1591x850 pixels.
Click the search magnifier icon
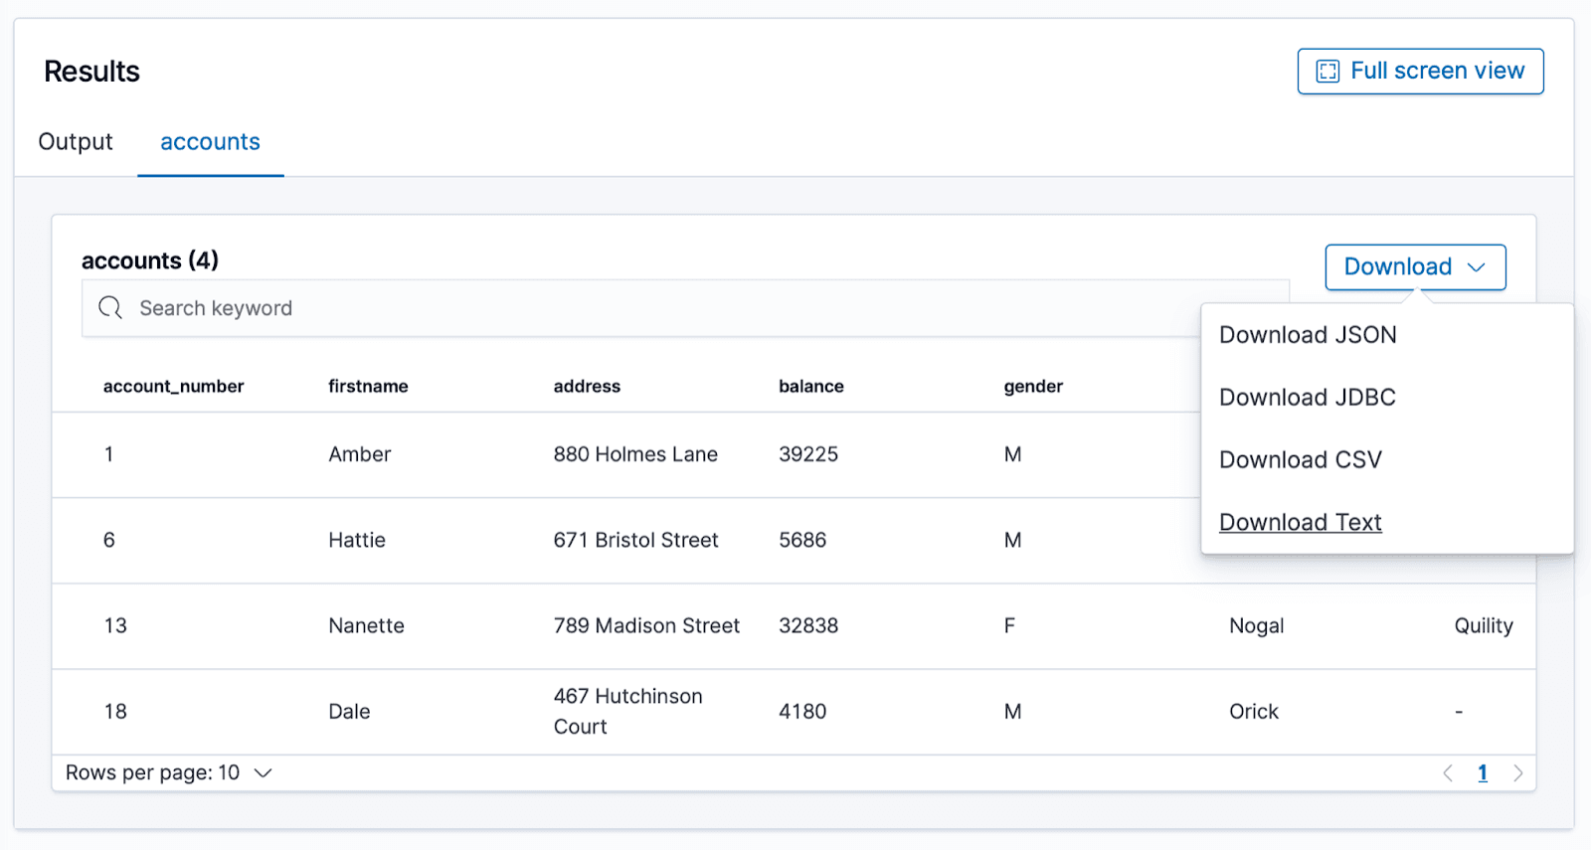click(x=110, y=308)
